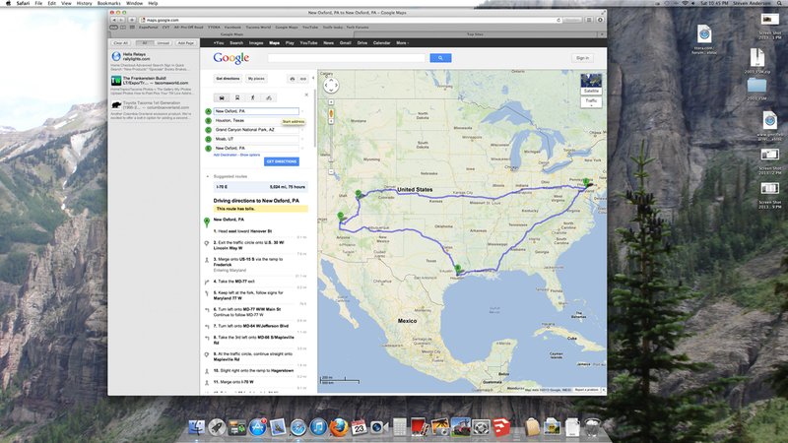Viewport: 788px width, 443px height.
Task: Click Safari back navigation button
Action: (x=114, y=20)
